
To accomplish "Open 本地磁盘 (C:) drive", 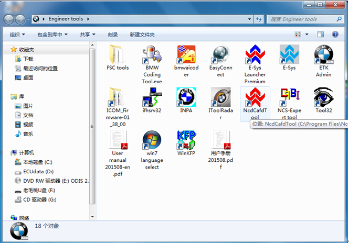I will [x=34, y=162].
